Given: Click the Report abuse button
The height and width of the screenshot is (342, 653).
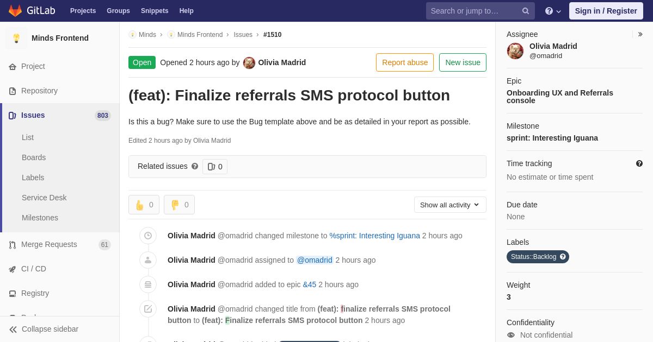Looking at the screenshot, I should tap(405, 62).
